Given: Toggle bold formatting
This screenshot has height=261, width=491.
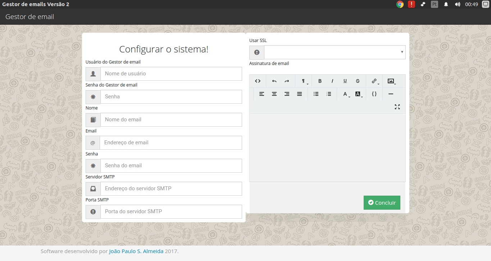Looking at the screenshot, I should [x=320, y=81].
